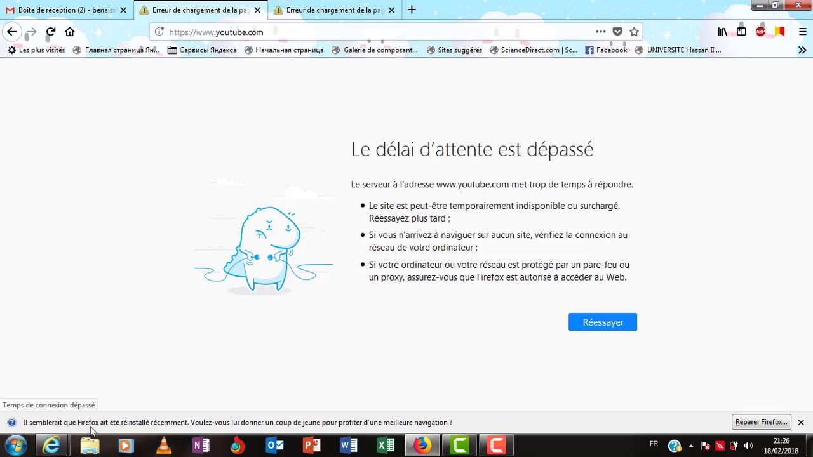Open the tray help question mark icon

pos(675,446)
